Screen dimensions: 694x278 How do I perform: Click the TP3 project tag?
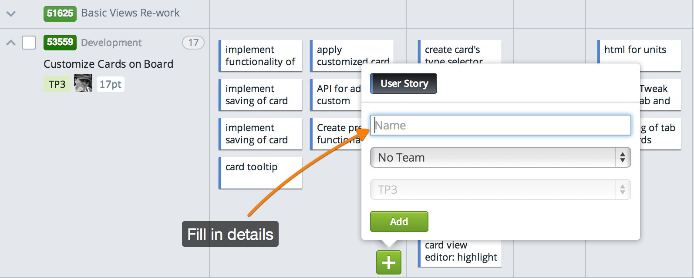point(57,83)
